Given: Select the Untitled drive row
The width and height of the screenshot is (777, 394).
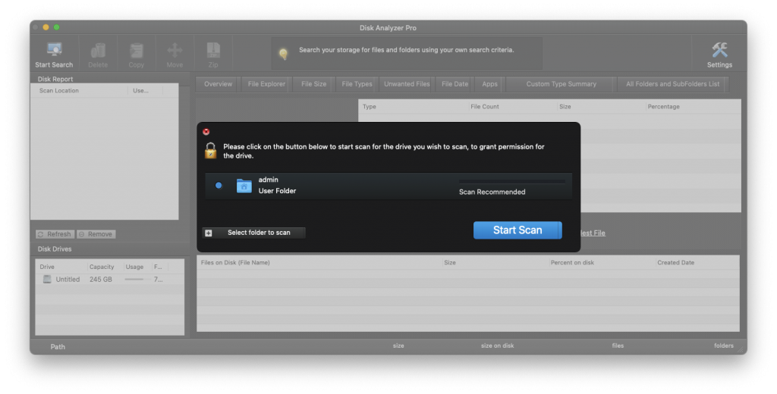Looking at the screenshot, I should pos(109,279).
